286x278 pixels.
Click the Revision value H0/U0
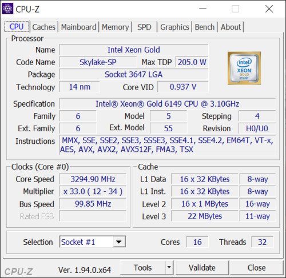coord(257,128)
